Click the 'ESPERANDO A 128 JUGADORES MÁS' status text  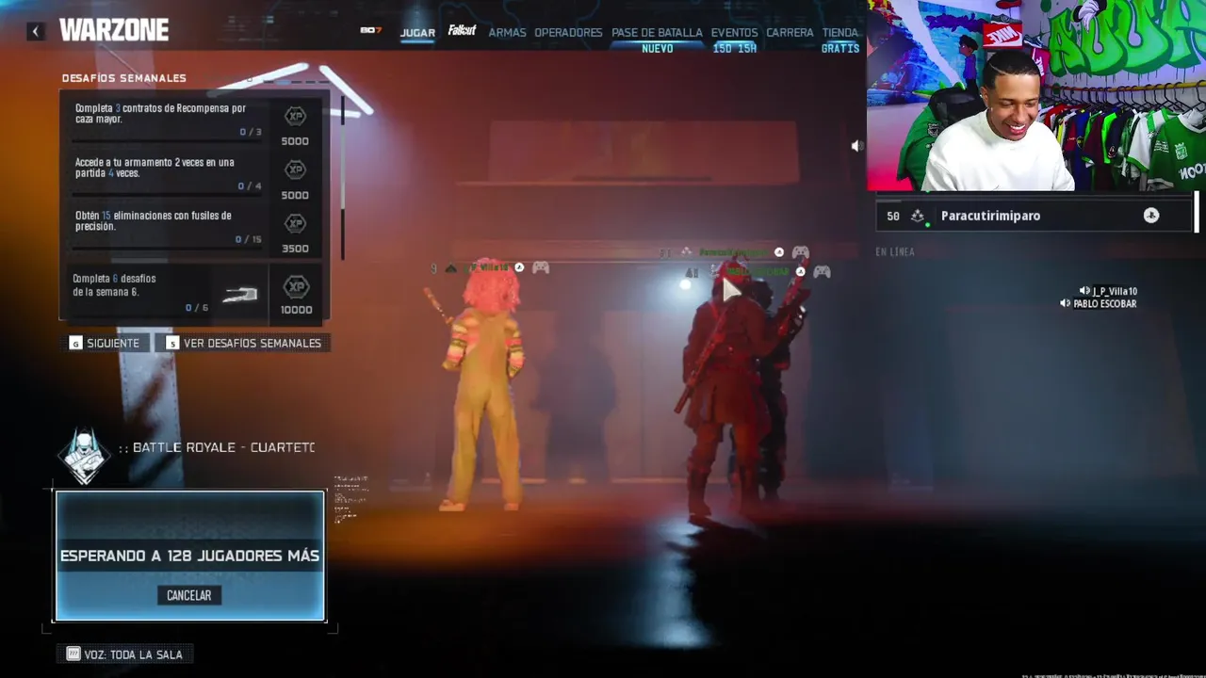[189, 556]
